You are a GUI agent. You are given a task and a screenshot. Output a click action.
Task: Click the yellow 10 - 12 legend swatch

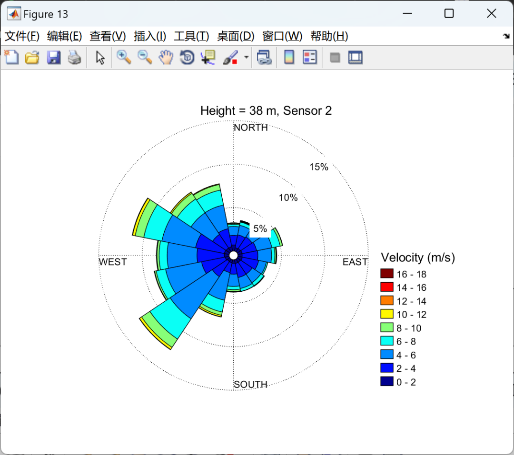pos(387,314)
